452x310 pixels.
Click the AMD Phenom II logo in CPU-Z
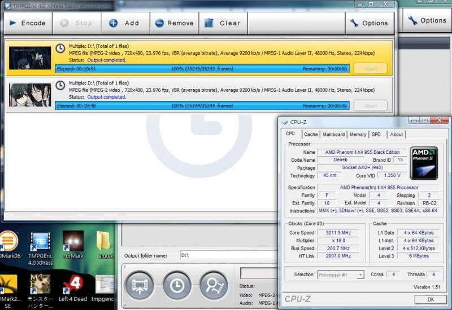(x=424, y=163)
